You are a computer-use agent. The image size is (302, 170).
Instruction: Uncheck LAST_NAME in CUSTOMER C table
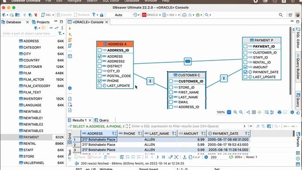coord(171,97)
